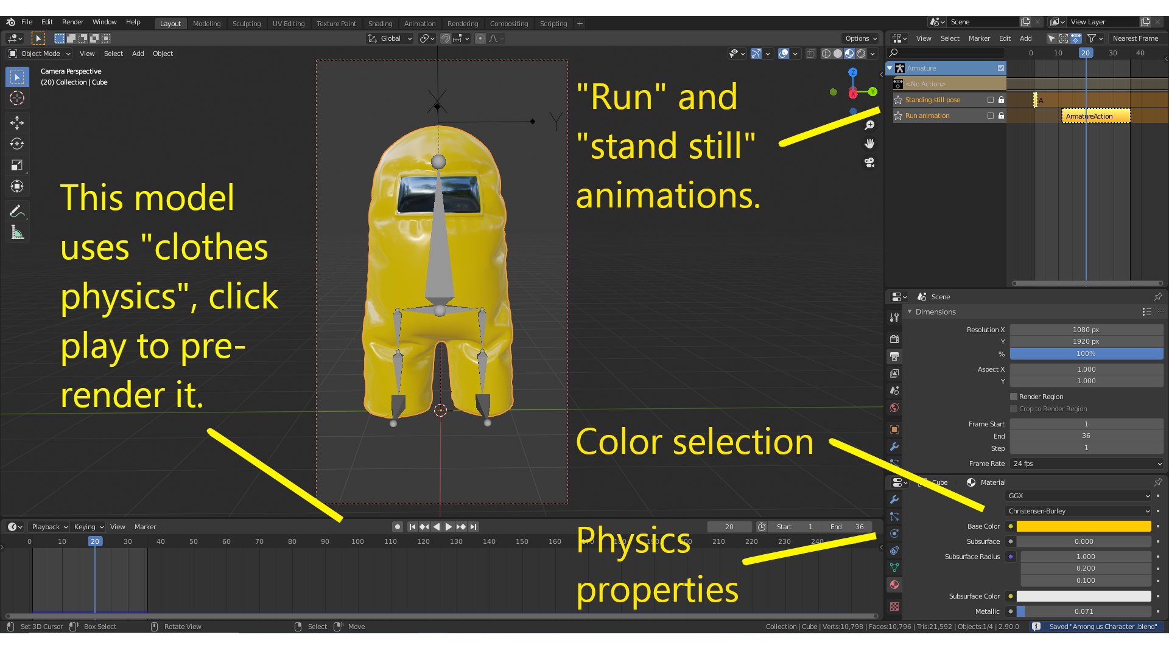The height and width of the screenshot is (657, 1169).
Task: Open the Render properties tab icon
Action: [x=894, y=339]
